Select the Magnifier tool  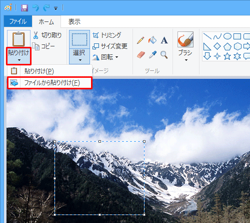(x=164, y=55)
